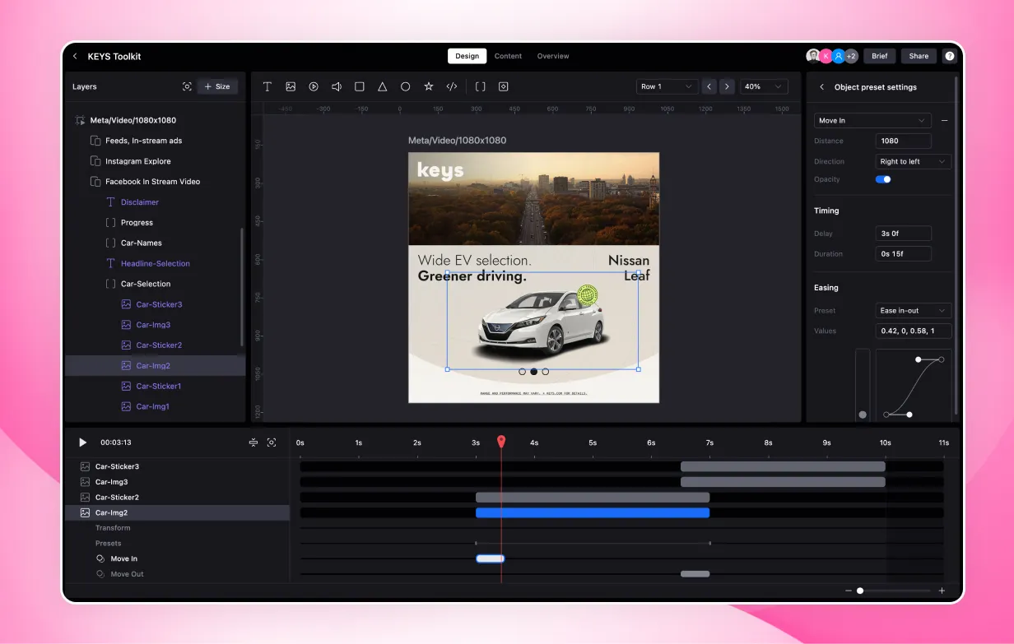Select the Car-Names group layer
Image resolution: width=1014 pixels, height=644 pixels.
click(x=156, y=243)
